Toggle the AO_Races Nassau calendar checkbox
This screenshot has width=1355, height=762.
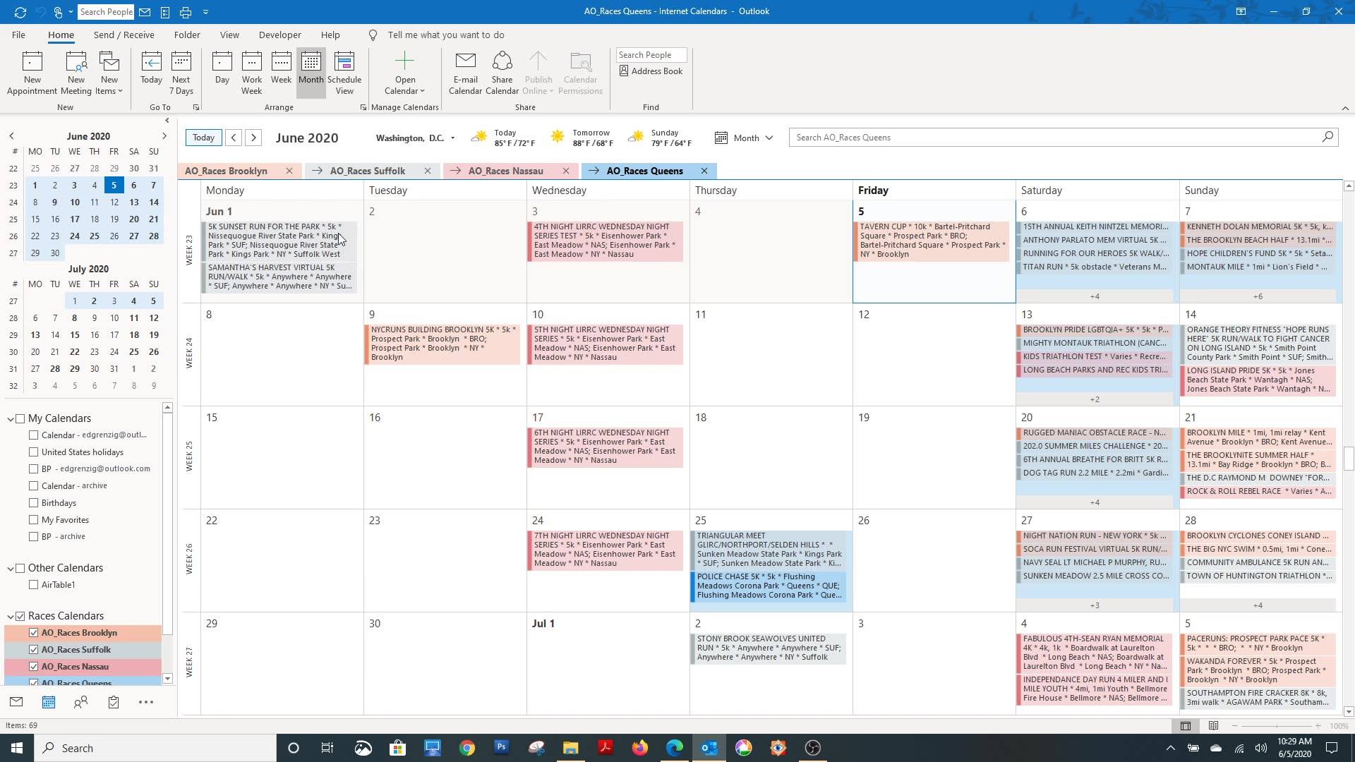[33, 667]
